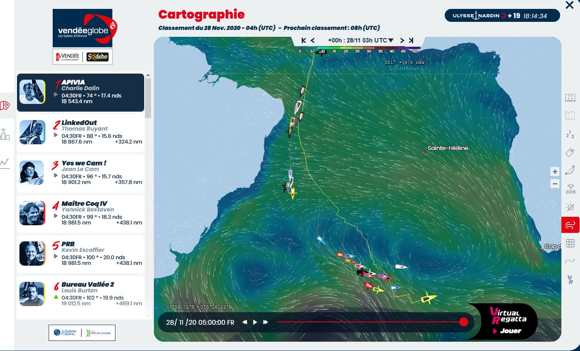The height and width of the screenshot is (351, 580).
Task: Rewind the race timeline playback
Action: (x=245, y=322)
